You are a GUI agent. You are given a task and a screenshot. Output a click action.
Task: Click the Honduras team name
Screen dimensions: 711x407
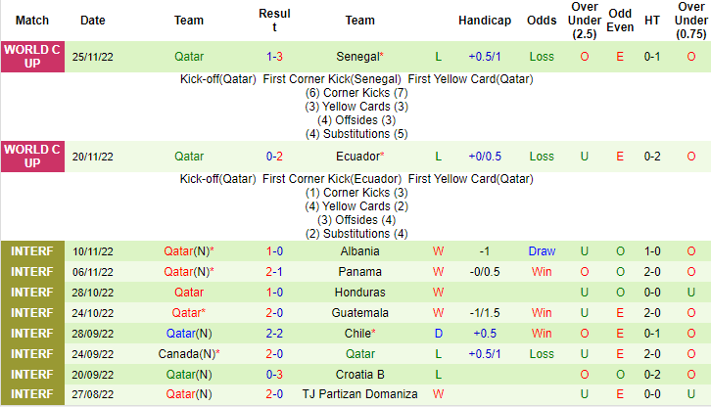359,293
